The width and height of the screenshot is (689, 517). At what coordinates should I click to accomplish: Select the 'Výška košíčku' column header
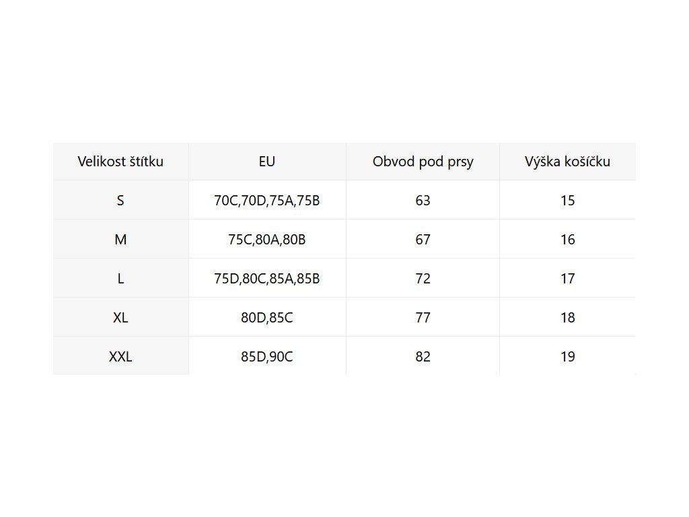point(567,162)
